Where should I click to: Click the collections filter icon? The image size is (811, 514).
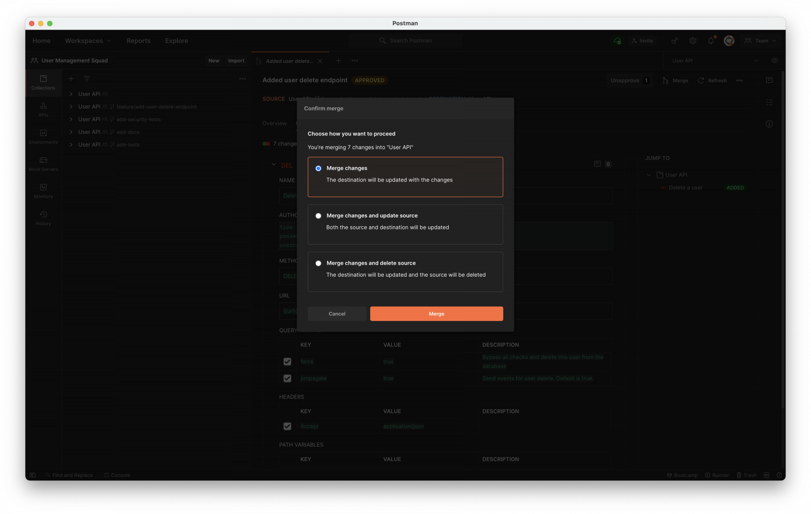point(87,79)
